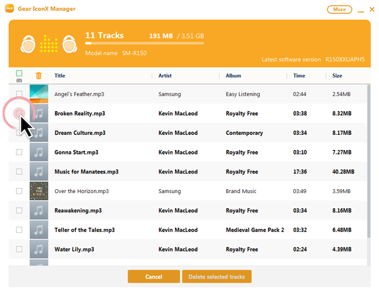379x295 pixels.
Task: Check the Over the Horizon.mp3 checkbox
Action: pos(19,191)
